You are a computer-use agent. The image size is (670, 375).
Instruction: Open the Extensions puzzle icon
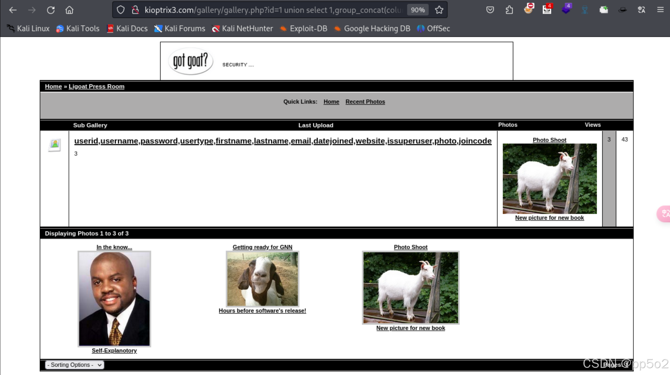click(509, 10)
